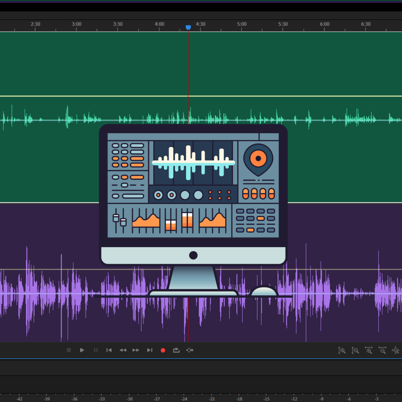402x402 pixels.
Task: Zoom out on amplitude
Action: coord(355,350)
